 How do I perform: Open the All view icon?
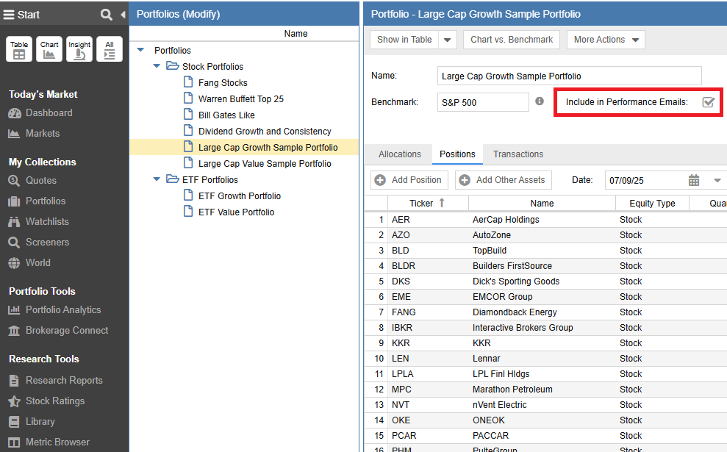[110, 49]
